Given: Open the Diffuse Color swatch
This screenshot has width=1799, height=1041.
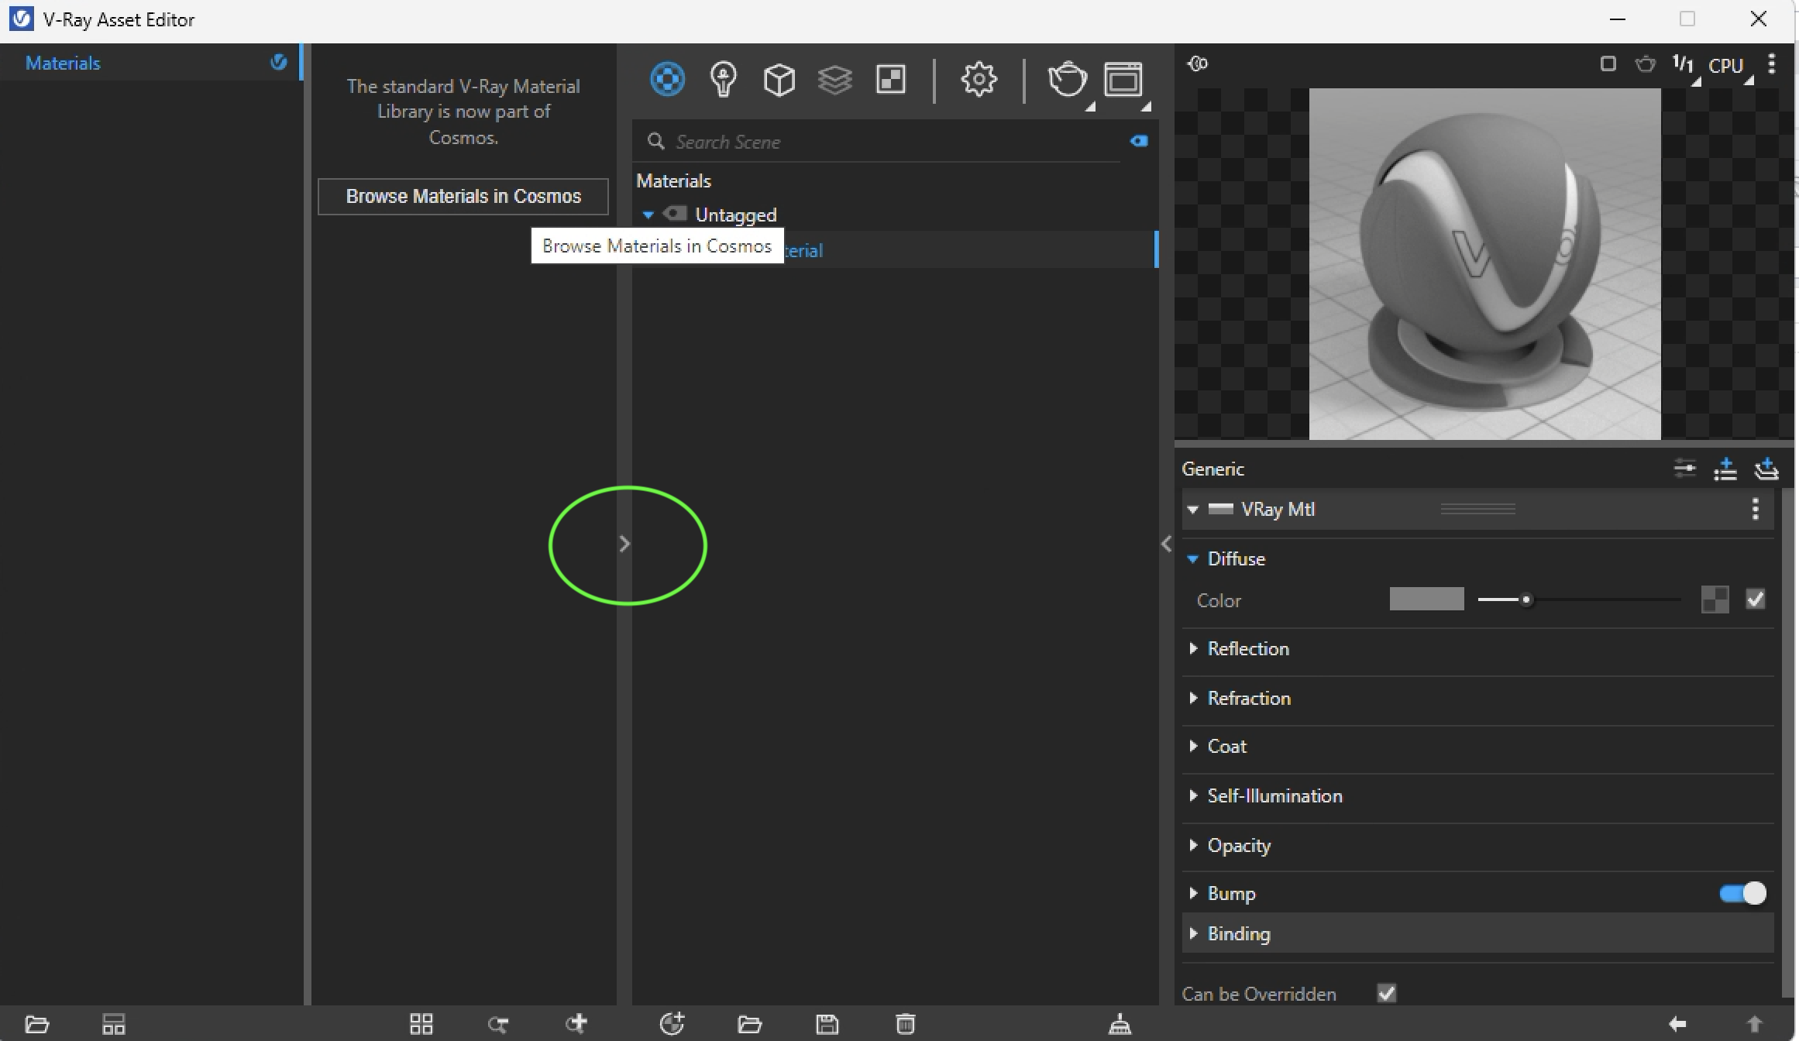Looking at the screenshot, I should [x=1426, y=599].
